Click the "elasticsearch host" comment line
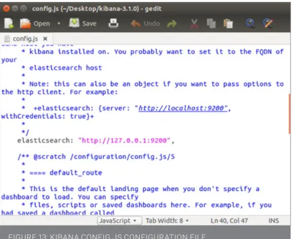The image size is (293, 239). coord(65,68)
